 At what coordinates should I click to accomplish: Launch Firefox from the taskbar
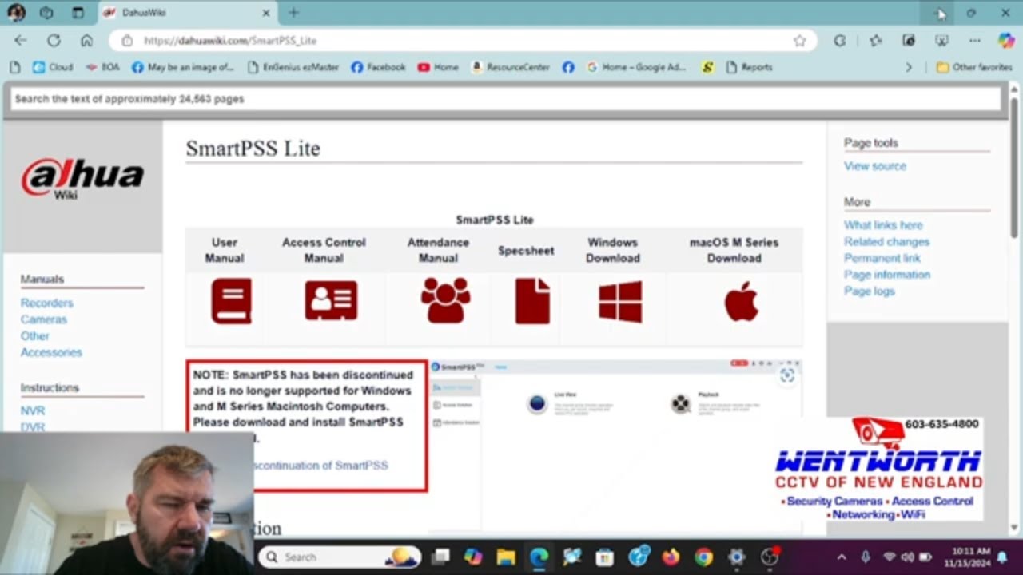(x=670, y=557)
